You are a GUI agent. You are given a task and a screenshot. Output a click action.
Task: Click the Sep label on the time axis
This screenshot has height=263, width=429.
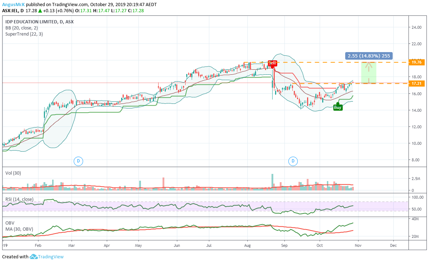point(284,245)
